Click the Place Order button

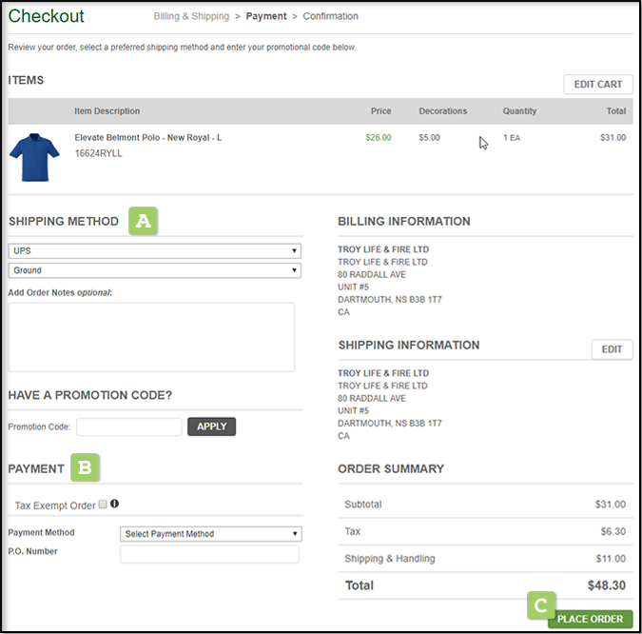(x=590, y=619)
